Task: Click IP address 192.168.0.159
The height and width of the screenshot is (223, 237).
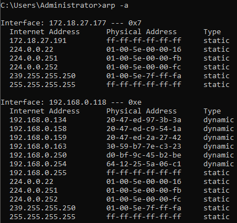Action: (x=38, y=138)
